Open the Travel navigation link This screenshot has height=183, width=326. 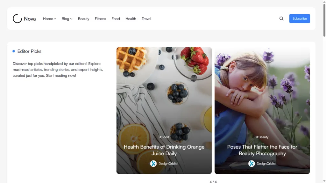click(x=146, y=19)
